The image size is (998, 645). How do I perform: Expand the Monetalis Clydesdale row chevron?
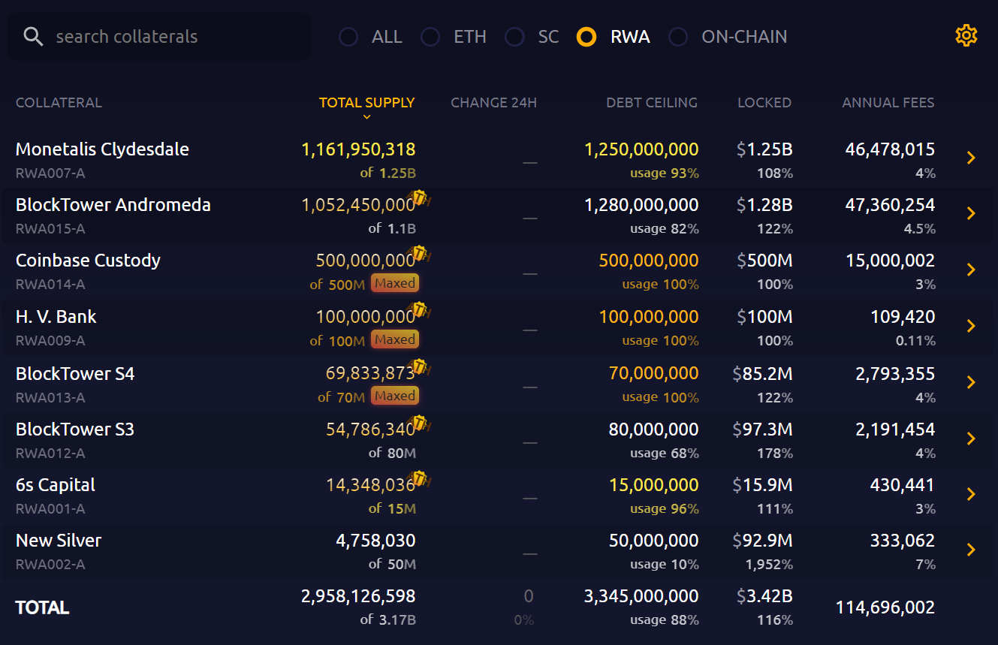click(x=971, y=158)
